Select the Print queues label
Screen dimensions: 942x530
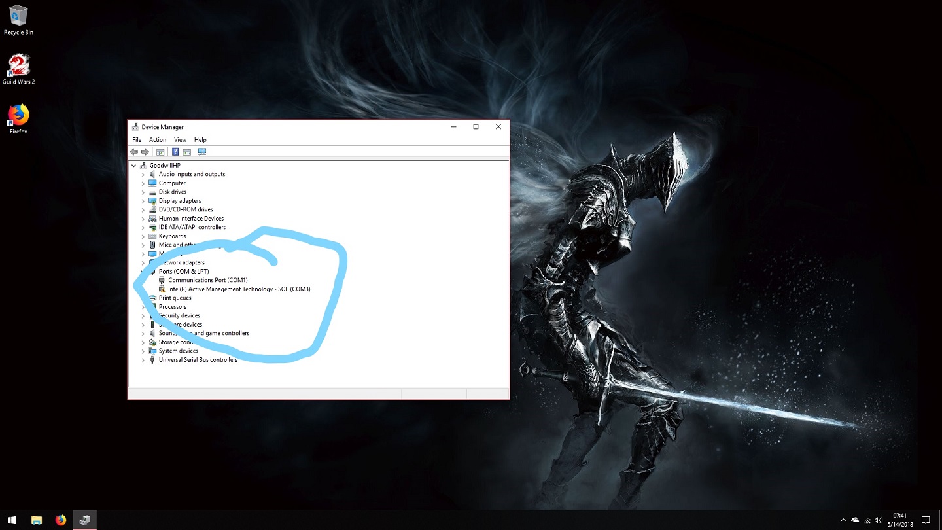(175, 298)
